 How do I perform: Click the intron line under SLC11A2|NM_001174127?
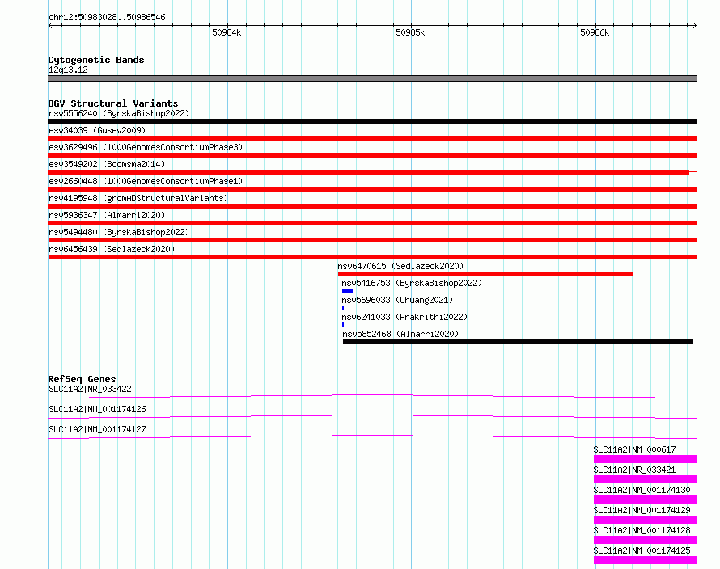pos(372,436)
